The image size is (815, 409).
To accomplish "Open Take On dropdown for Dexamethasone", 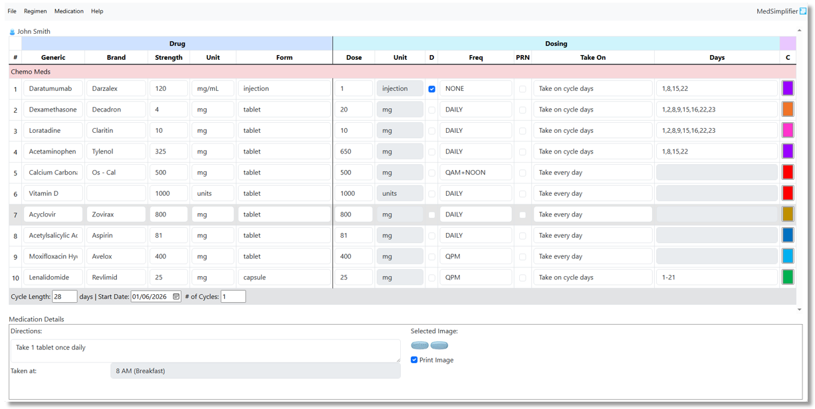I will [x=593, y=110].
